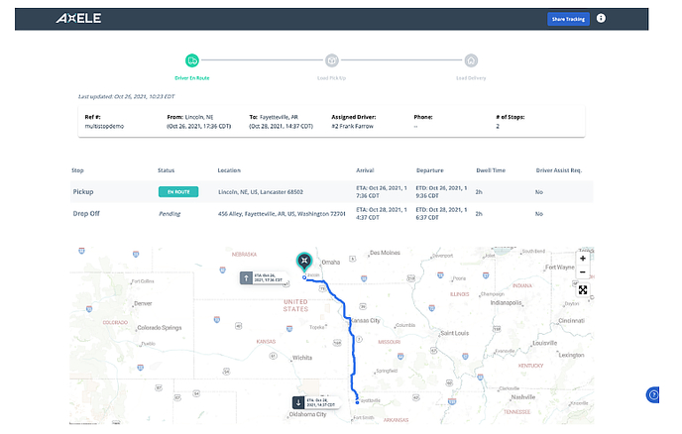Image resolution: width=682 pixels, height=434 pixels.
Task: Click the EN ROUTE status badge
Action: point(178,192)
